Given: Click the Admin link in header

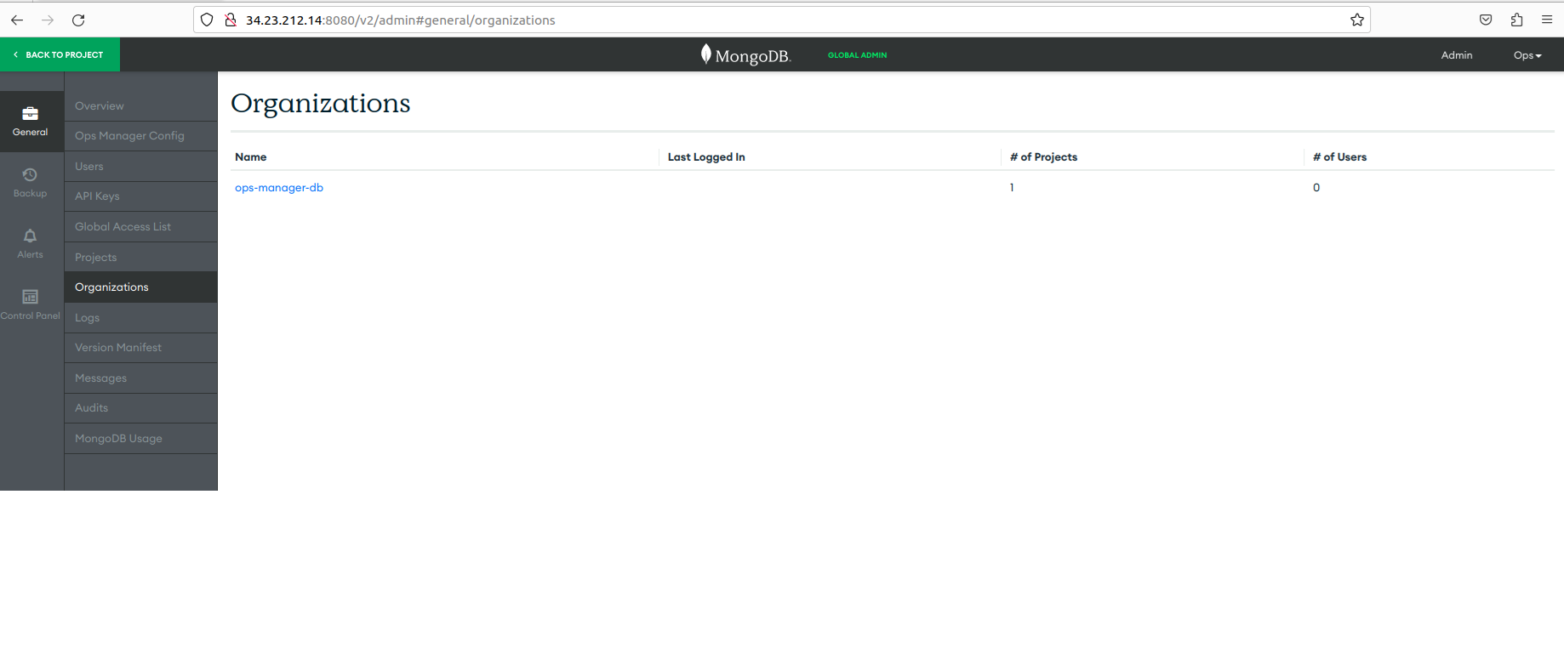Looking at the screenshot, I should click(x=1457, y=55).
